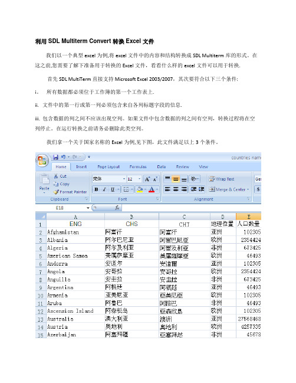Screen dimensions: 296x383
Task: Click the formula bar input area
Action: click(191, 208)
